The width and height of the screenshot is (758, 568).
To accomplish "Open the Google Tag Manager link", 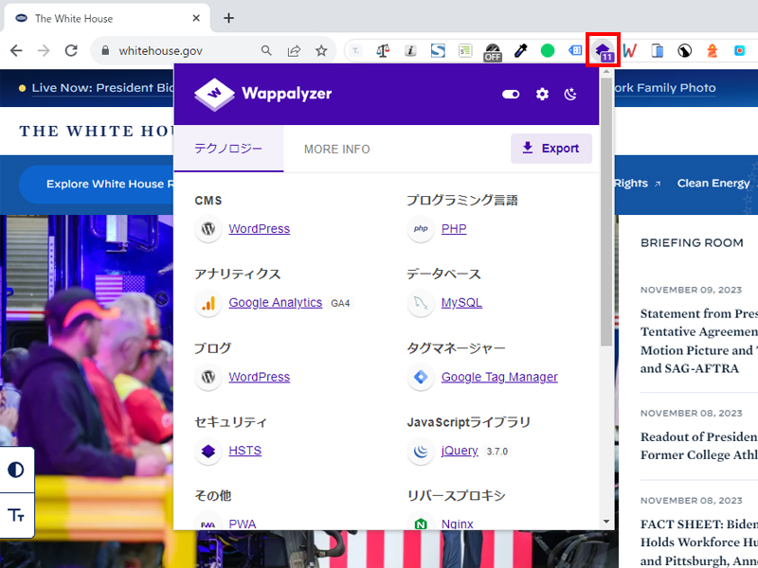I will [x=499, y=377].
